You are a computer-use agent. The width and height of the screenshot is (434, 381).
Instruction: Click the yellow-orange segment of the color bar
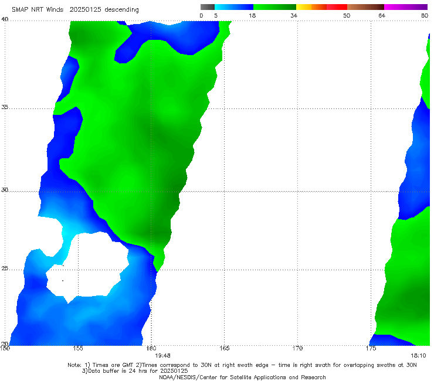pyautogui.click(x=311, y=7)
